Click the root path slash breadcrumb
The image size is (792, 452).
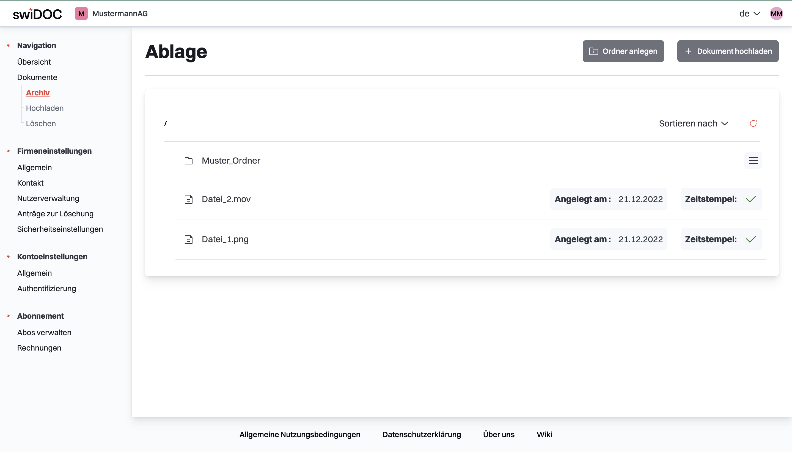(166, 123)
